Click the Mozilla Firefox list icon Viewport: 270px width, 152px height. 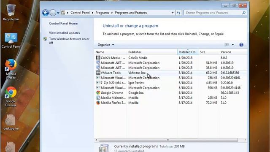pyautogui.click(x=98, y=103)
